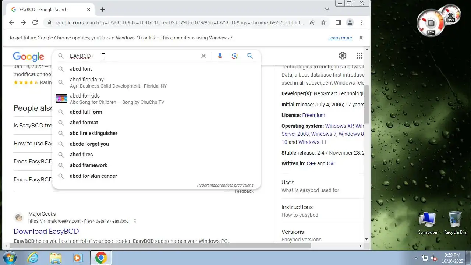
Task: Open Windows Media Player from taskbar
Action: (78, 258)
